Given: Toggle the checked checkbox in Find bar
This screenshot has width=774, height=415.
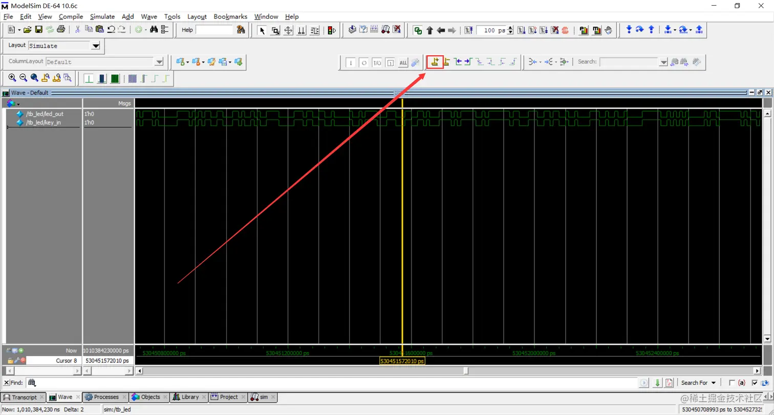Looking at the screenshot, I should [755, 383].
